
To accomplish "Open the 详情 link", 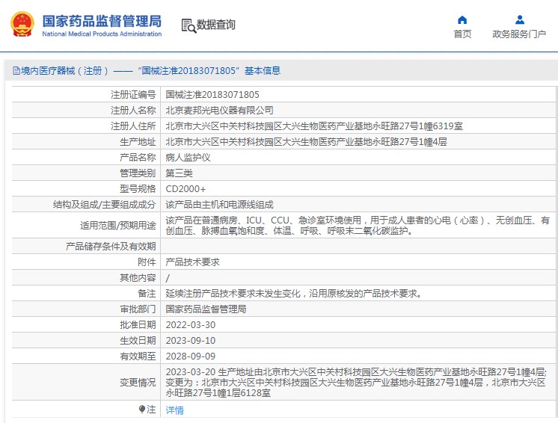I will pos(175,410).
